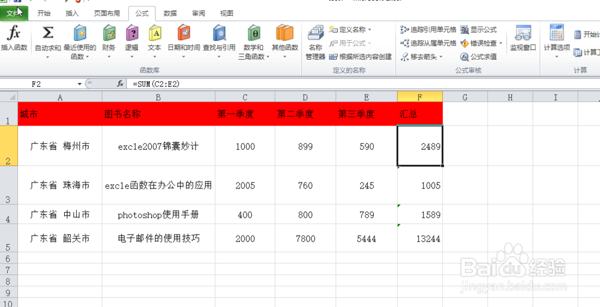Viewport: 600px width, 307px height.
Task: Select cell with value 1589
Action: point(420,215)
